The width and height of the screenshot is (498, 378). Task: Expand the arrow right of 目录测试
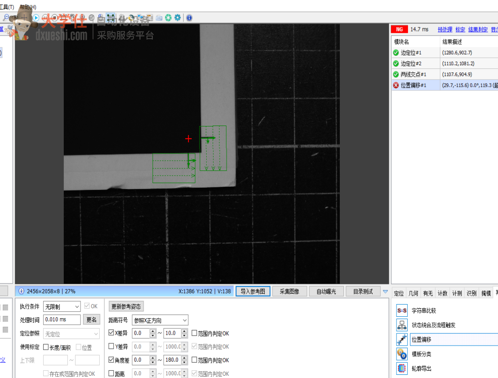tap(385, 292)
